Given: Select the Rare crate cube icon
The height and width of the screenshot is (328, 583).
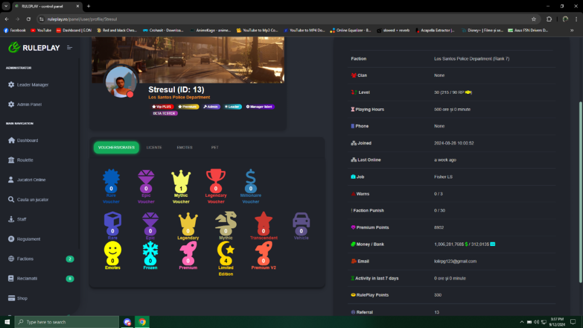Looking at the screenshot, I should click(x=112, y=222).
